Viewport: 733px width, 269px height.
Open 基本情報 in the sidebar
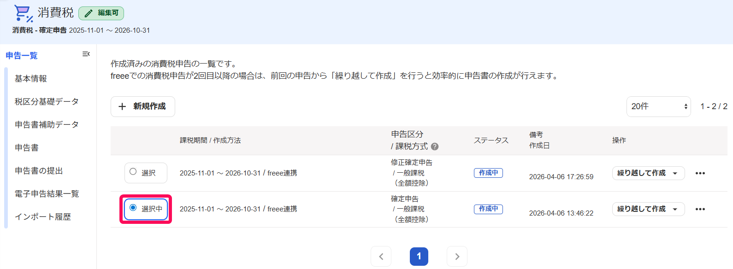(31, 79)
